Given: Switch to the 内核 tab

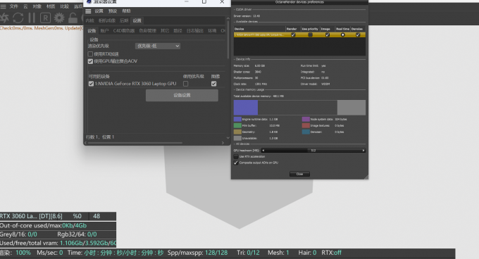Looking at the screenshot, I should click(x=90, y=20).
